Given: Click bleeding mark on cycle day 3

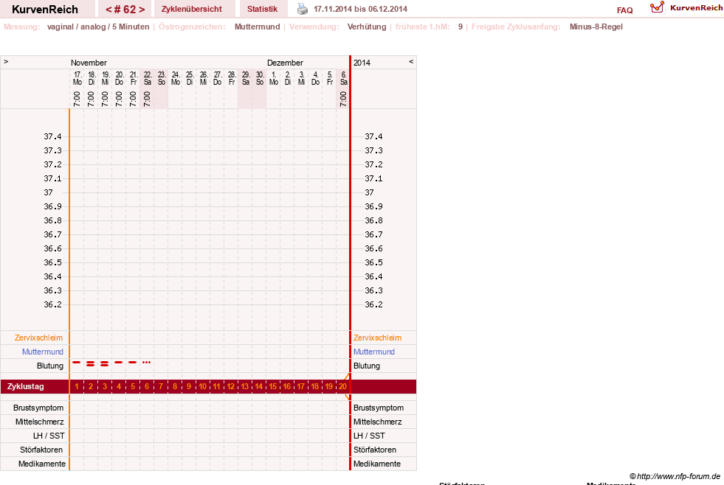Looking at the screenshot, I should 104,364.
